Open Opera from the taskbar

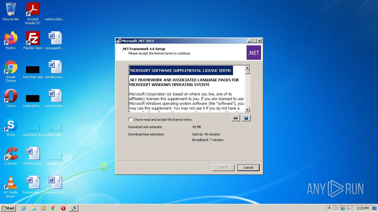tap(63, 208)
